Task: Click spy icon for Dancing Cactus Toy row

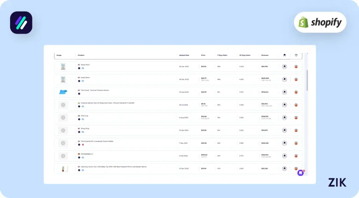Action: pos(284,169)
